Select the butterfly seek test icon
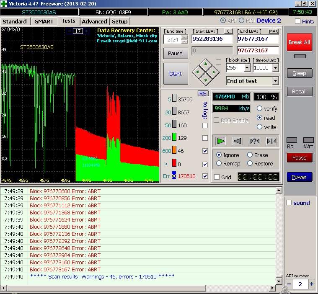 [271, 141]
